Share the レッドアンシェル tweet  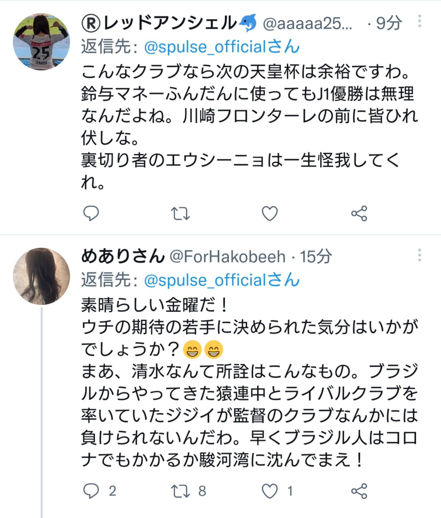coord(359,214)
